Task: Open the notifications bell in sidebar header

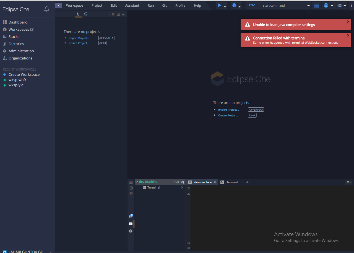Action: pos(47,9)
